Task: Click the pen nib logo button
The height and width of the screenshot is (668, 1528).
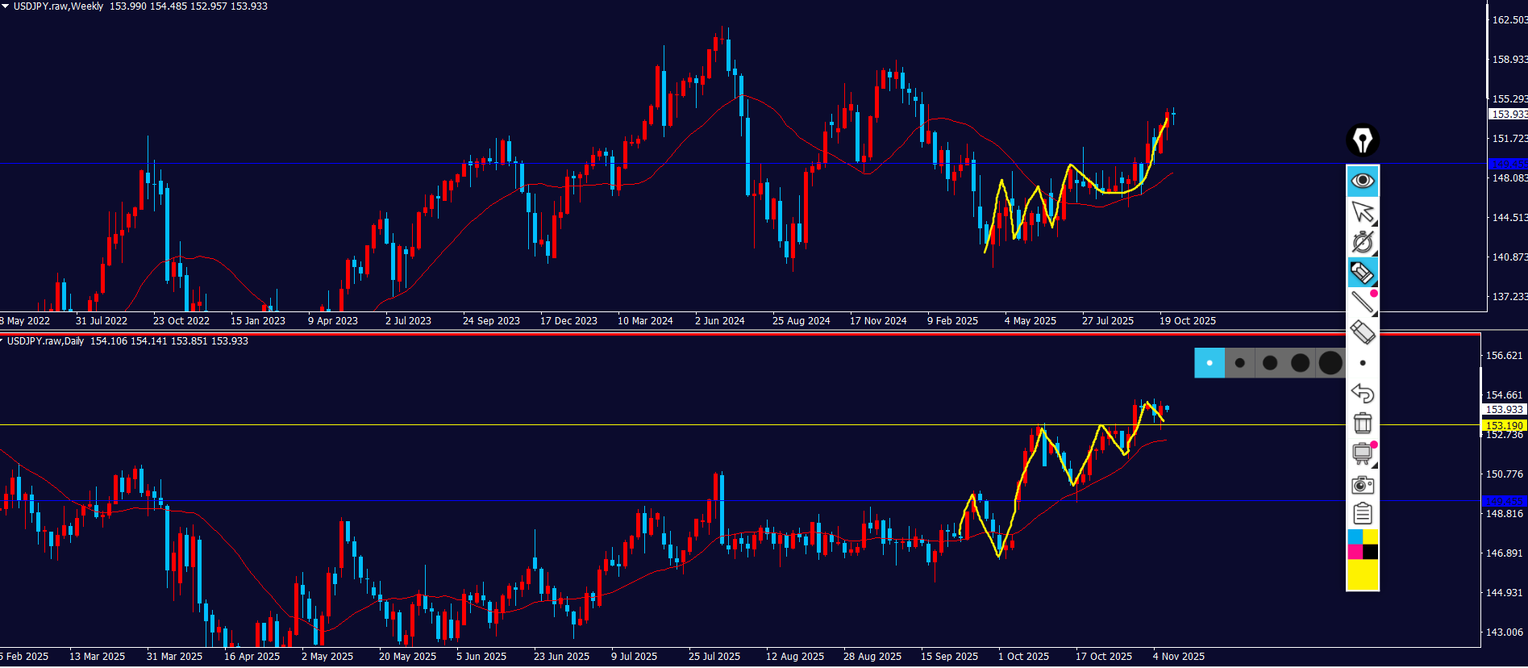Action: 1363,140
